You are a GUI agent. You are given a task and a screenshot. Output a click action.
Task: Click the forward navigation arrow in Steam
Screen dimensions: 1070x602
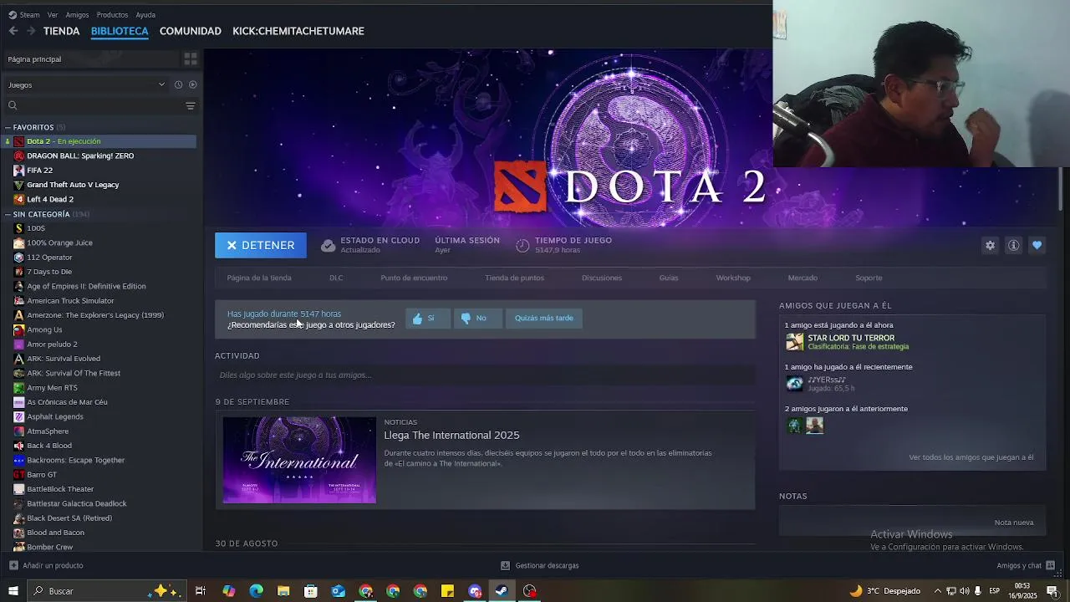coord(31,31)
